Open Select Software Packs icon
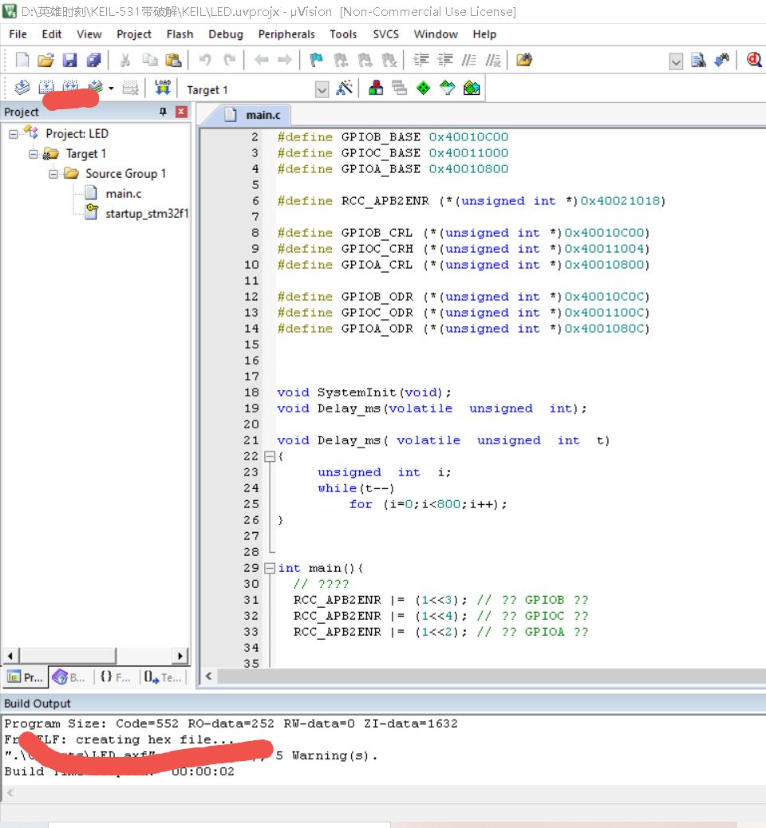This screenshot has height=828, width=766. point(448,88)
